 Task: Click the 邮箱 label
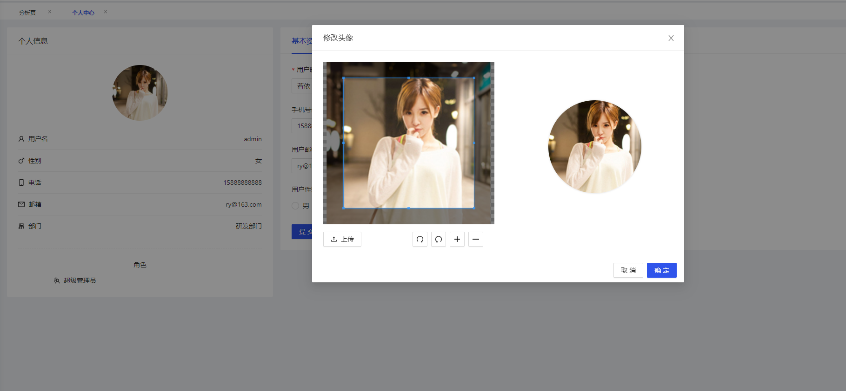pos(35,204)
